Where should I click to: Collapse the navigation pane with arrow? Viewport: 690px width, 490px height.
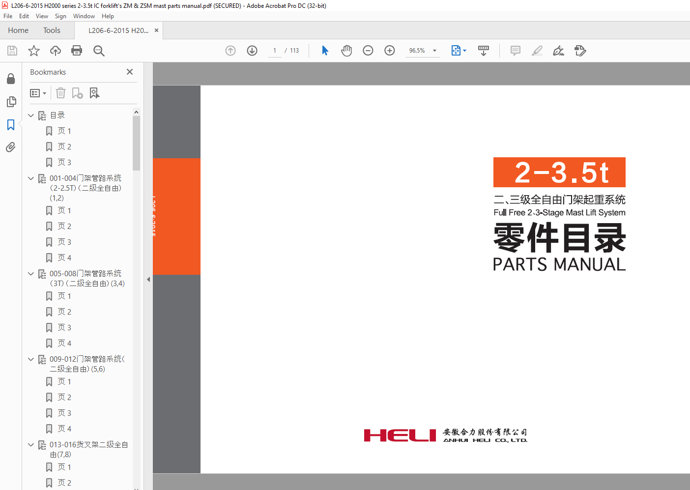[x=148, y=279]
